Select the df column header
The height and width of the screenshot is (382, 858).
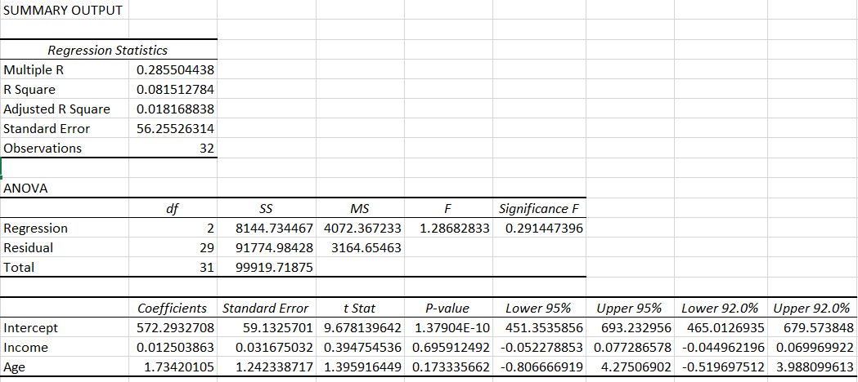[173, 208]
